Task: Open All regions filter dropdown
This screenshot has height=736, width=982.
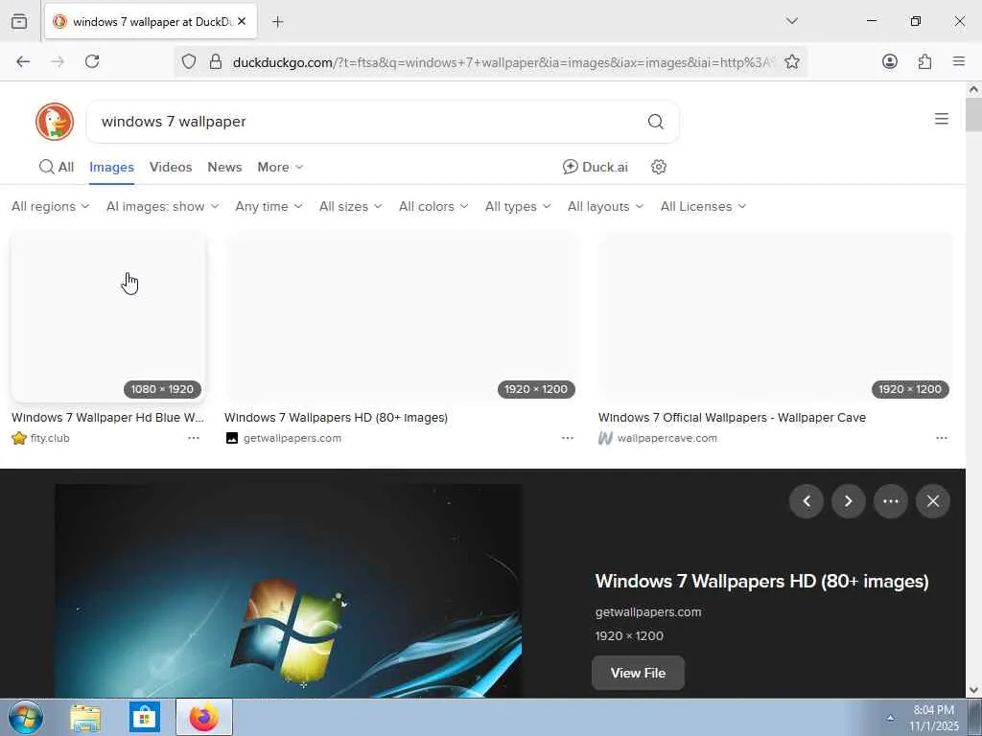Action: point(50,207)
